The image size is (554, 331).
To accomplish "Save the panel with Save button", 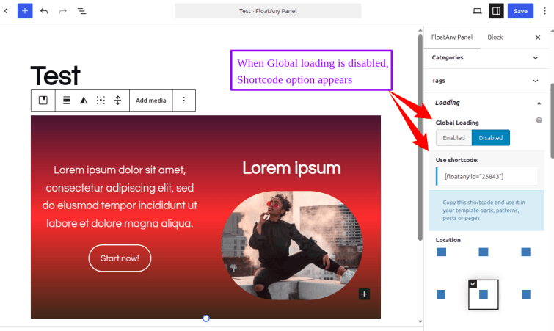I will click(520, 11).
